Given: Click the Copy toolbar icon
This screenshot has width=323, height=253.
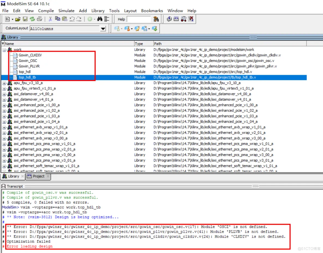Looking at the screenshot, I should pos(58,19).
